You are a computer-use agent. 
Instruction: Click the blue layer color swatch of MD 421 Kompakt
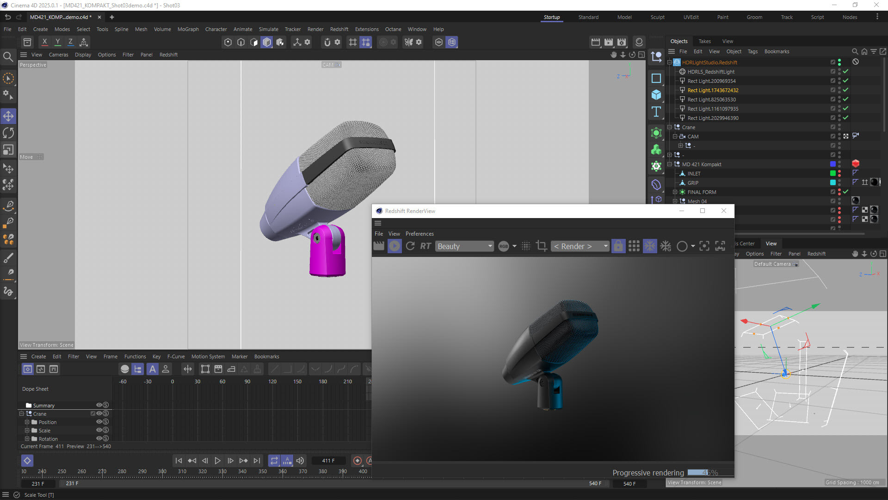pos(832,164)
